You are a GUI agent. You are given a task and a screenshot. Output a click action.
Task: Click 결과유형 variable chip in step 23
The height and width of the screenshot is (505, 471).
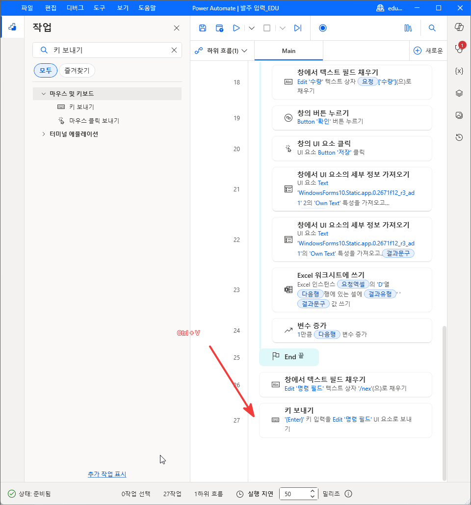pos(380,294)
